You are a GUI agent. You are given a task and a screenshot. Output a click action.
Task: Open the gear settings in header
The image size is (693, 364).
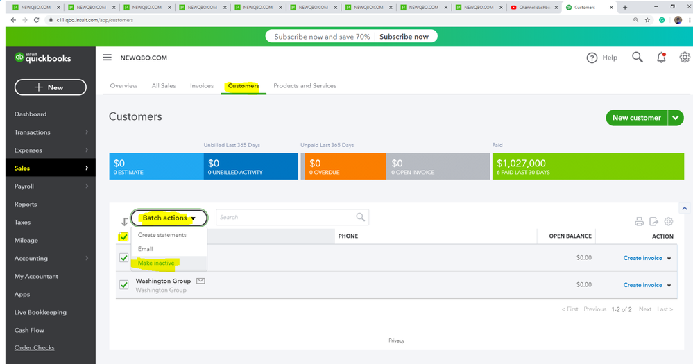click(x=685, y=57)
